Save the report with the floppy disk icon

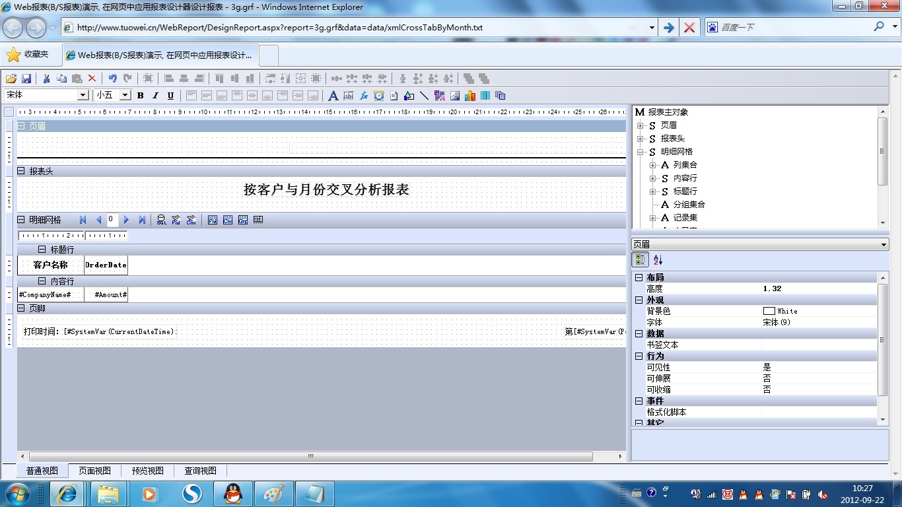[27, 79]
